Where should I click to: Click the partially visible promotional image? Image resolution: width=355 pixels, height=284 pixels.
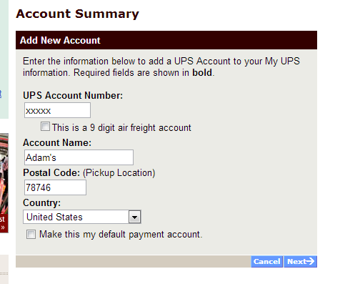(x=4, y=174)
